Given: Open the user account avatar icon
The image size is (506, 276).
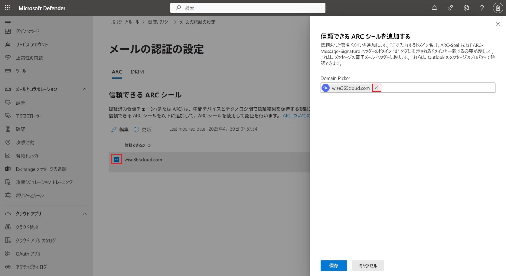Looking at the screenshot, I should [x=498, y=8].
